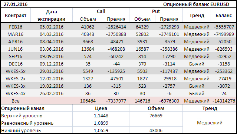Select the FEB16 contract cell
The width and height of the screenshot is (237, 134).
pyautogui.click(x=16, y=27)
